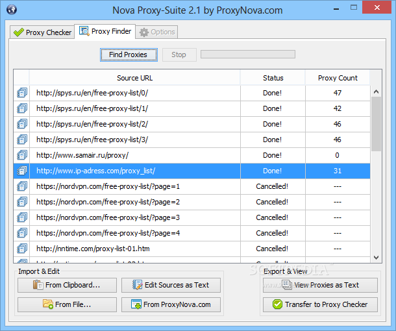This screenshot has width=396, height=331.
Task: Select row http://spys.ru/en/free-proxy-list/3/
Action: (192, 140)
